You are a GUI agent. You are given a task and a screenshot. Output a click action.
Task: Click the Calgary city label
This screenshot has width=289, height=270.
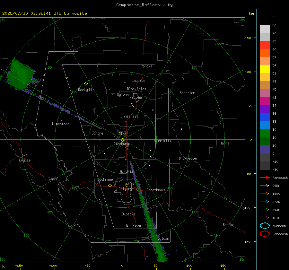pyautogui.click(x=125, y=189)
